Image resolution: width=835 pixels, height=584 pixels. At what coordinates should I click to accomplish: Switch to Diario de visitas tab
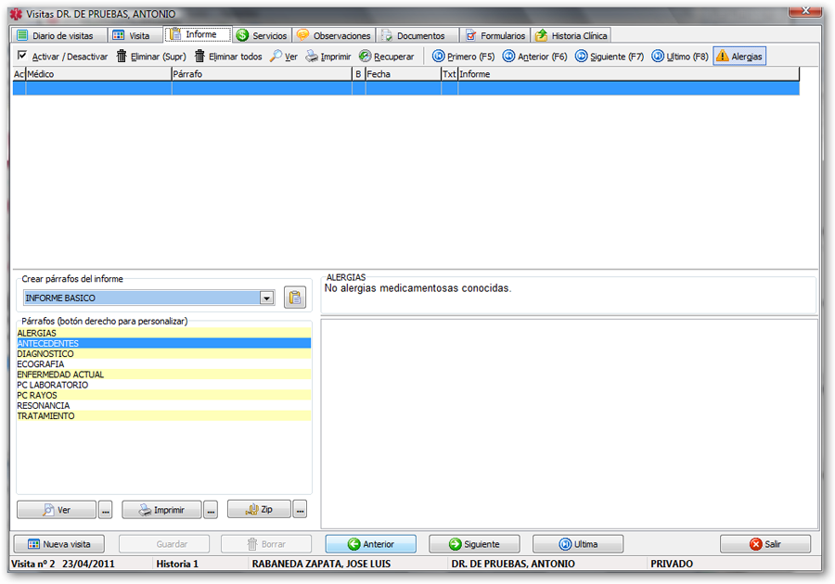[x=55, y=35]
